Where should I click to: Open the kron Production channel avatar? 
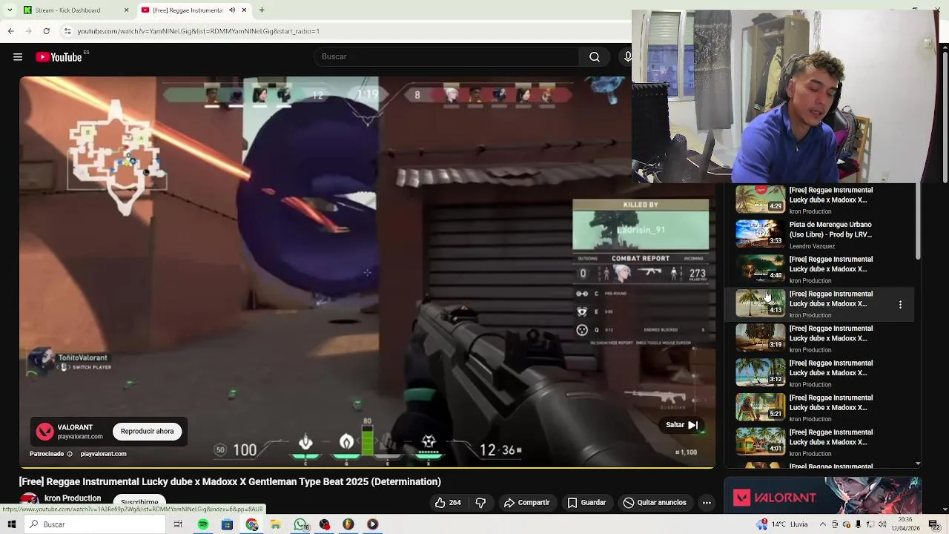coord(29,500)
